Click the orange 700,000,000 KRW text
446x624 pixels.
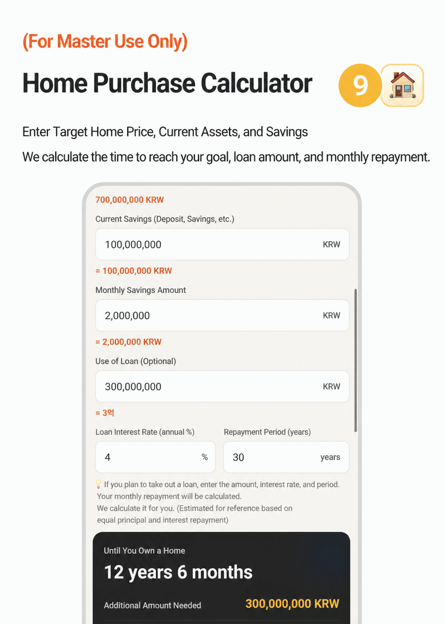click(x=129, y=200)
